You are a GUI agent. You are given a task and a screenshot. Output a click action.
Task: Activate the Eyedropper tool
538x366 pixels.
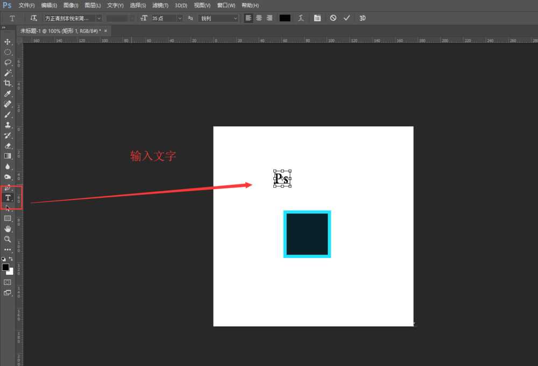[8, 94]
